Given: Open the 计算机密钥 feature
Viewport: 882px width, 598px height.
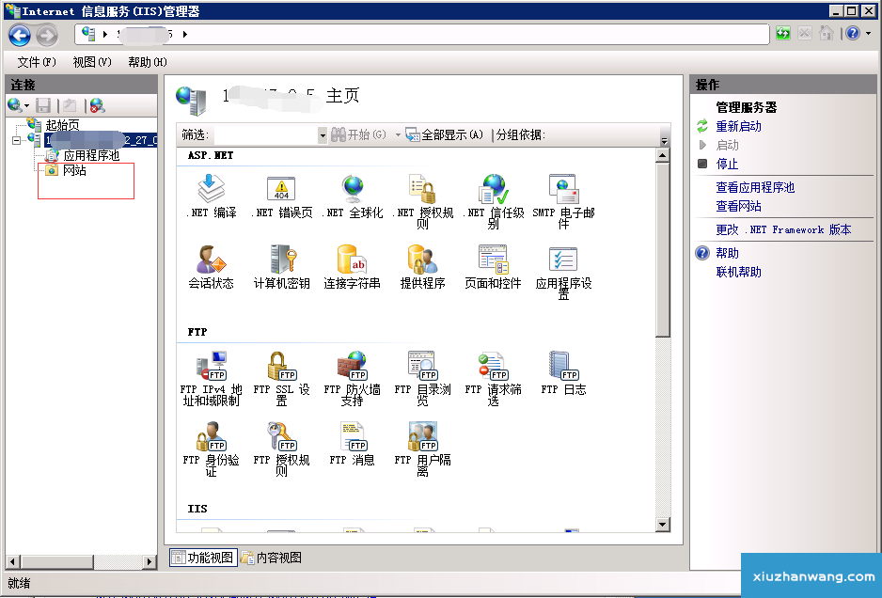Looking at the screenshot, I should tap(281, 267).
